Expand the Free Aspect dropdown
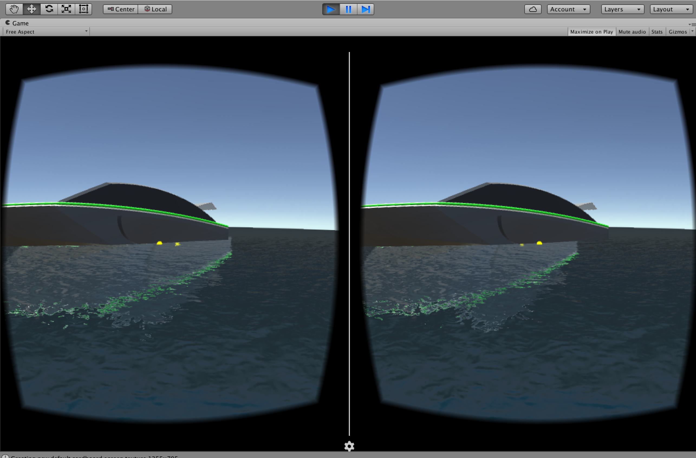696x458 pixels. tap(46, 32)
